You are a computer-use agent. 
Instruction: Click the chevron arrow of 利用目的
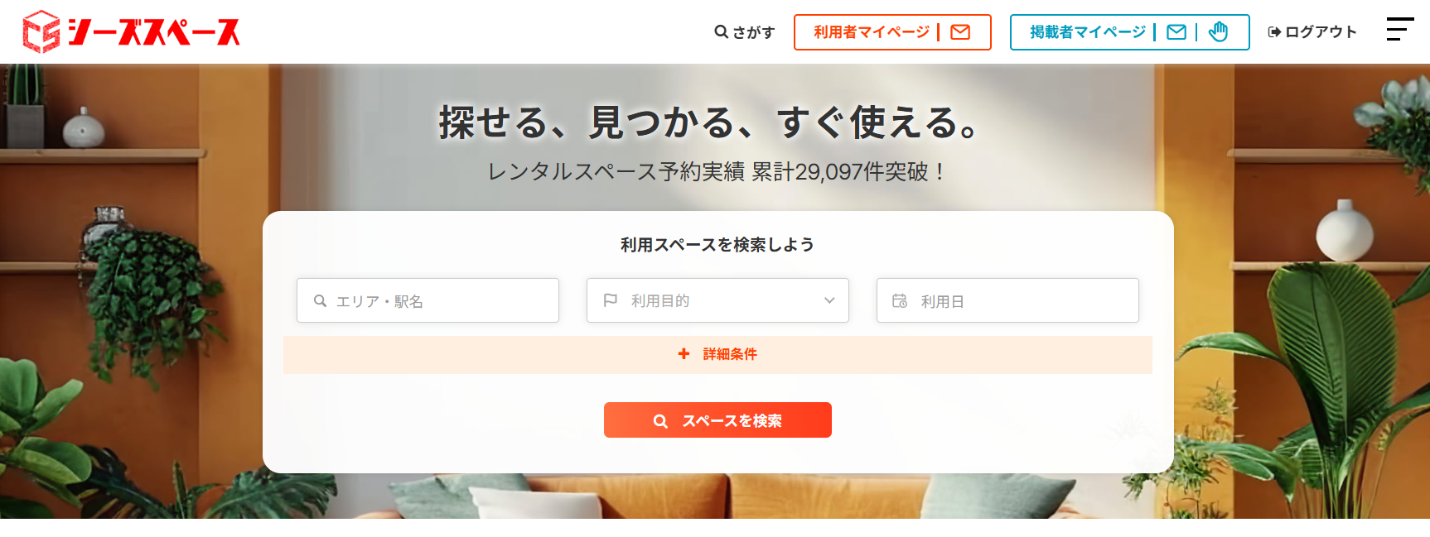(829, 300)
